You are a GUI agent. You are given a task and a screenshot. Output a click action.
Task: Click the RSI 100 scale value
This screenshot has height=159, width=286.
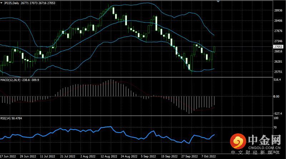276,118
